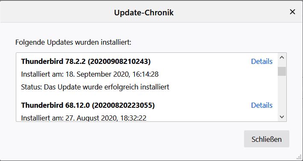This screenshot has height=161, width=303.
Task: Open Details for Thunderbird 68.12.0
Action: tap(262, 105)
